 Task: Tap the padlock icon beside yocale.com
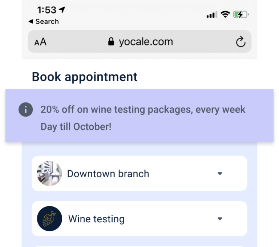pos(111,41)
